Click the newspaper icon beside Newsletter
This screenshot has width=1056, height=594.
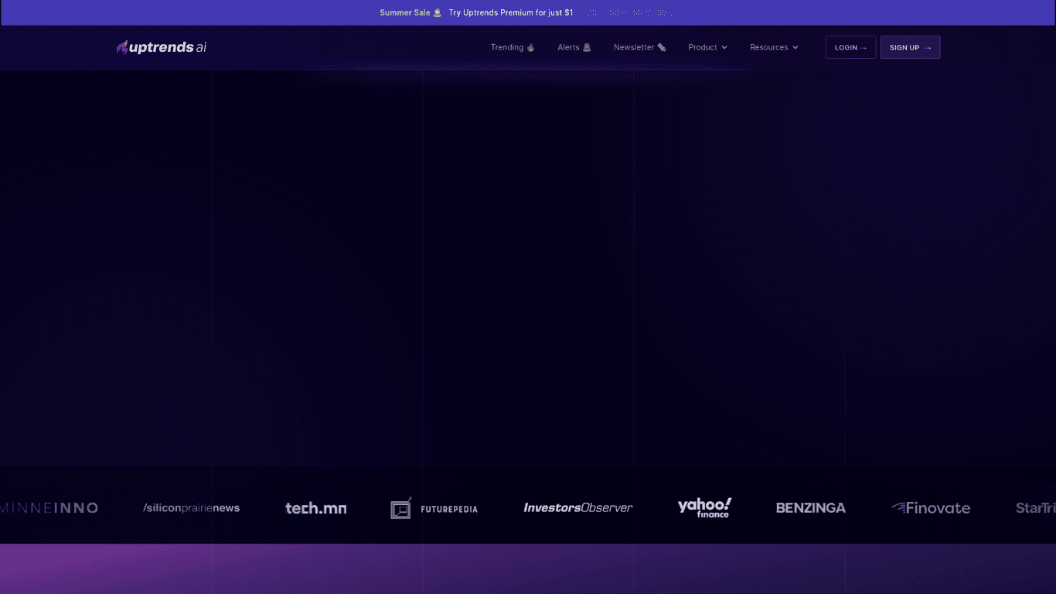click(662, 48)
